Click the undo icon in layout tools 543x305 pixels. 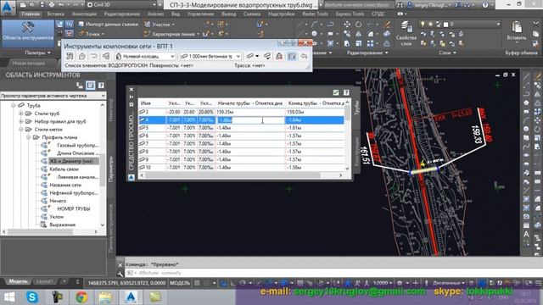coord(304,56)
